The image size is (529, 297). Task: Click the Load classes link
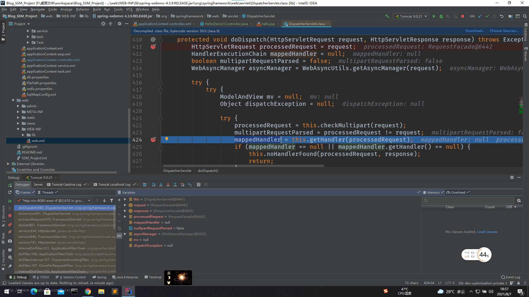(x=487, y=232)
